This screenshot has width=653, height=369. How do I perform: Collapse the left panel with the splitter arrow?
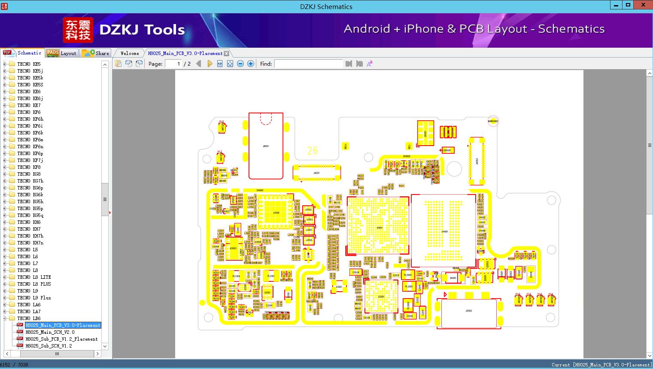(x=110, y=213)
